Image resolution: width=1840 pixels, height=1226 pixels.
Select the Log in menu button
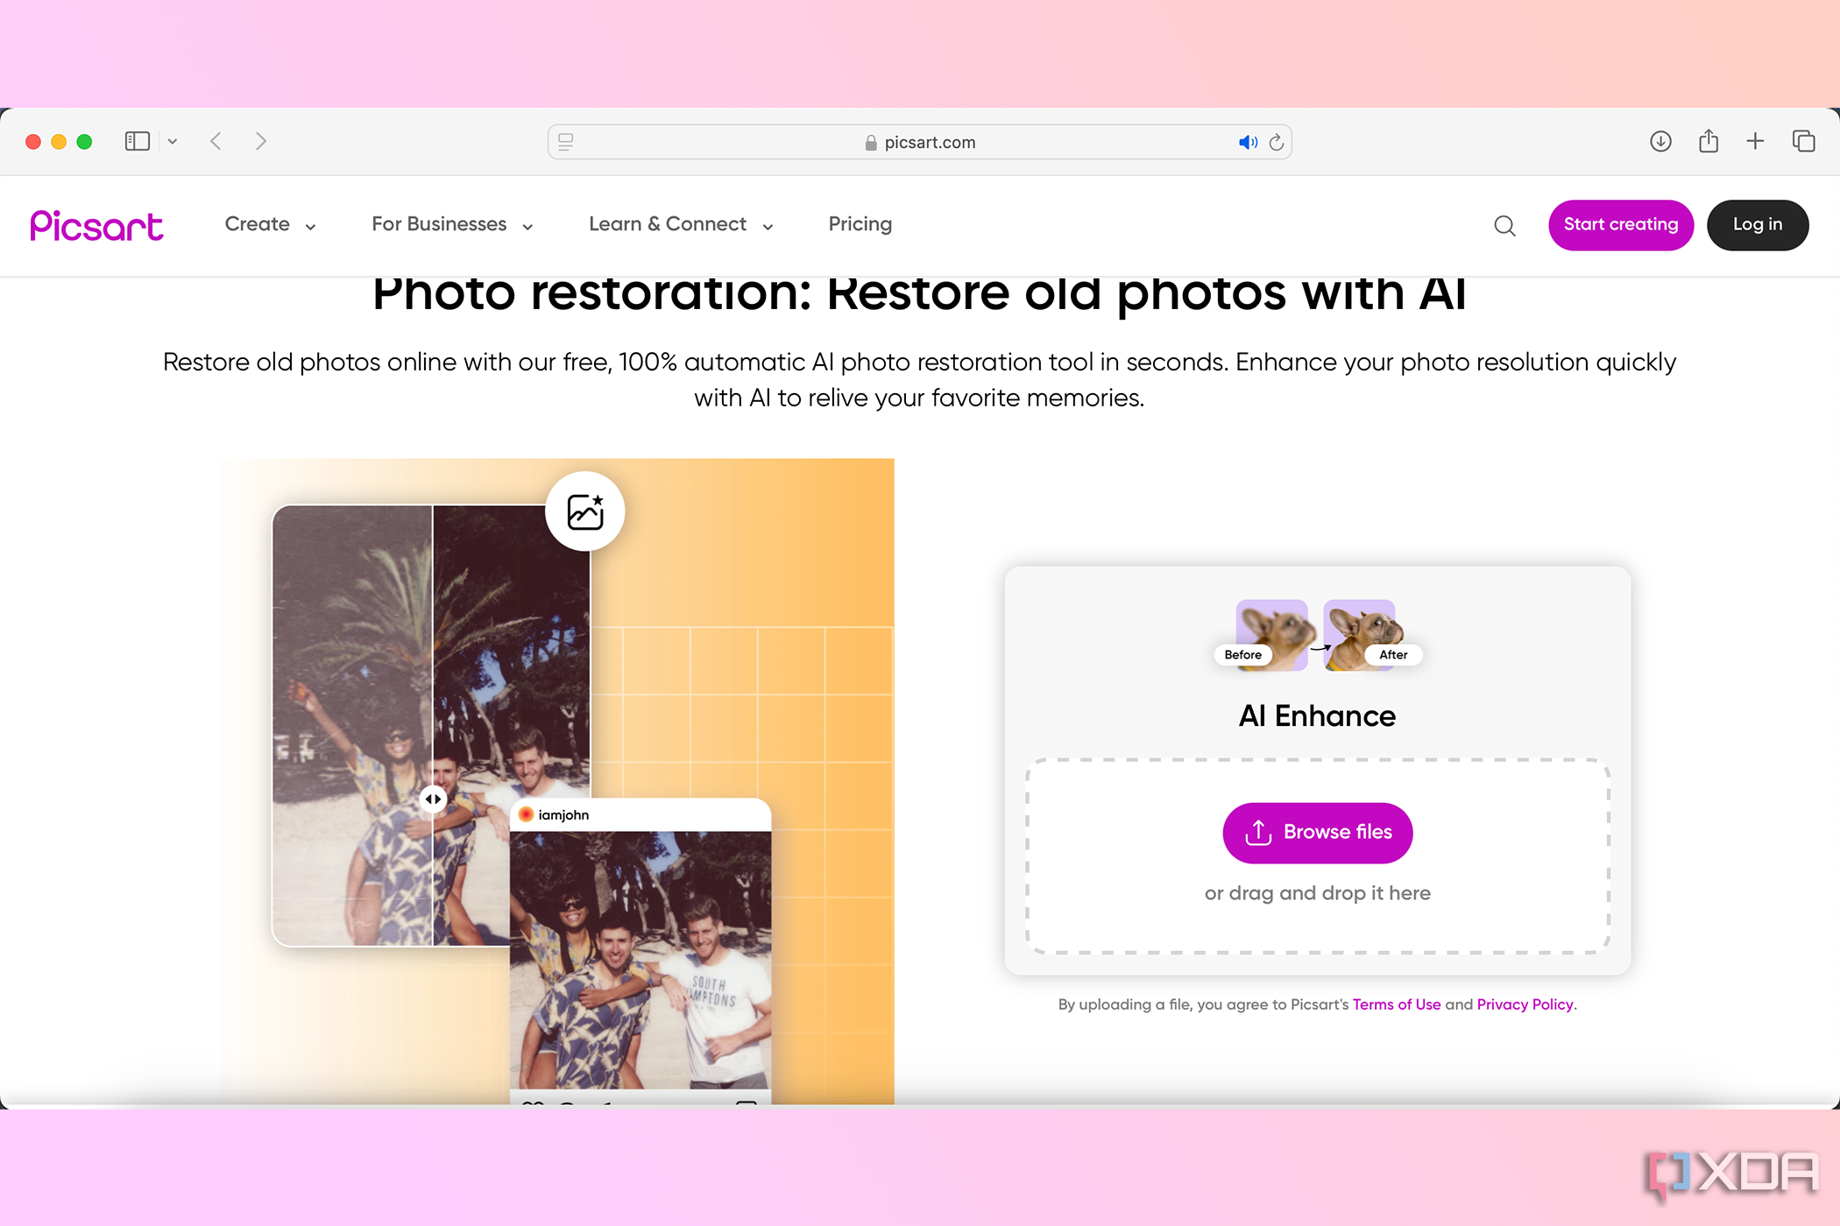tap(1757, 224)
